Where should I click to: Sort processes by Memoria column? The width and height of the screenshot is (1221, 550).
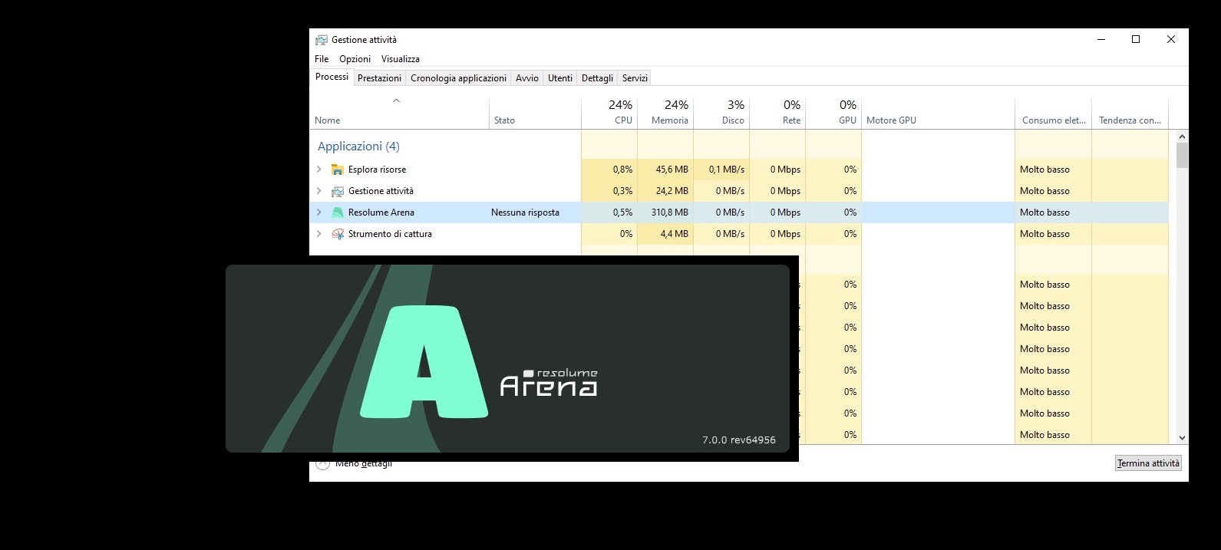[669, 114]
